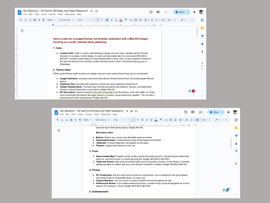This screenshot has width=270, height=203.
Task: Toggle underline in bottom window toolbar
Action: (151, 120)
